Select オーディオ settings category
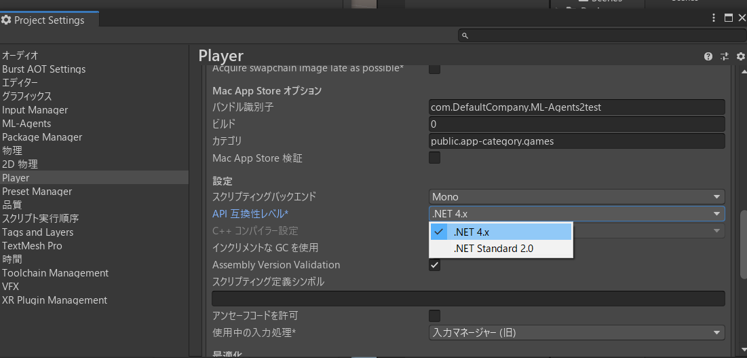Screen dimensions: 747x358 click(x=94, y=55)
